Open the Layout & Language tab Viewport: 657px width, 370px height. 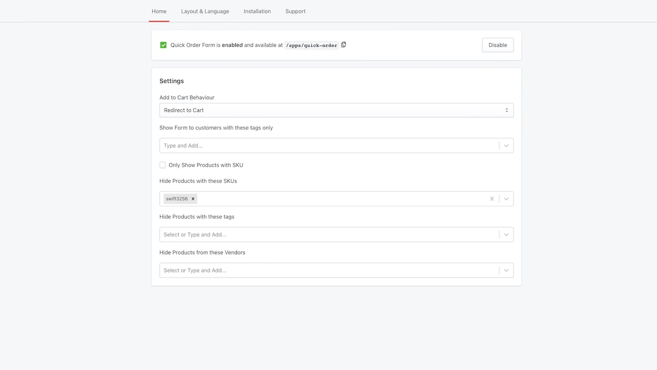205,12
